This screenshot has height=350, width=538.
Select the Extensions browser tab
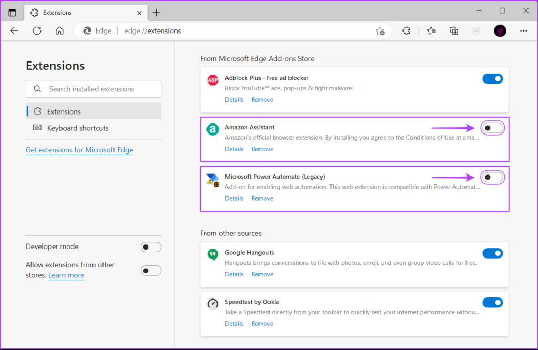86,13
